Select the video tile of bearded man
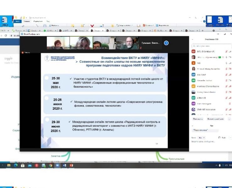Viewport: 232px width, 188px height. point(127,43)
